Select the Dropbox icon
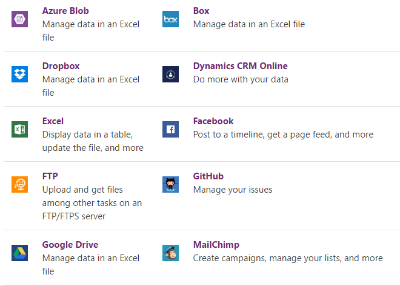Viewport: 400px width, 286px height. (20, 74)
